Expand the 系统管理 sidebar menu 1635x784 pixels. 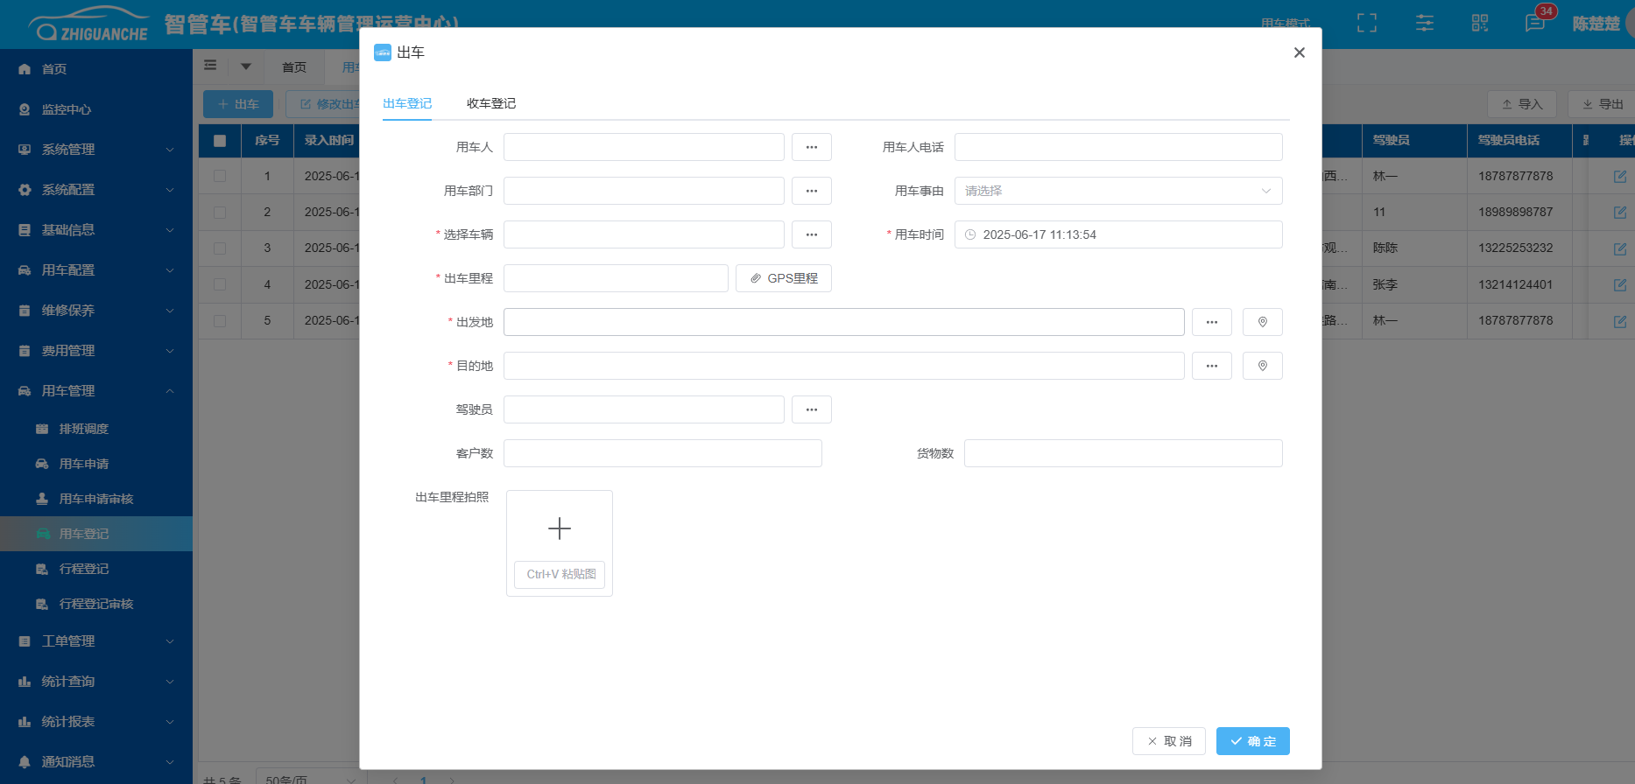96,150
